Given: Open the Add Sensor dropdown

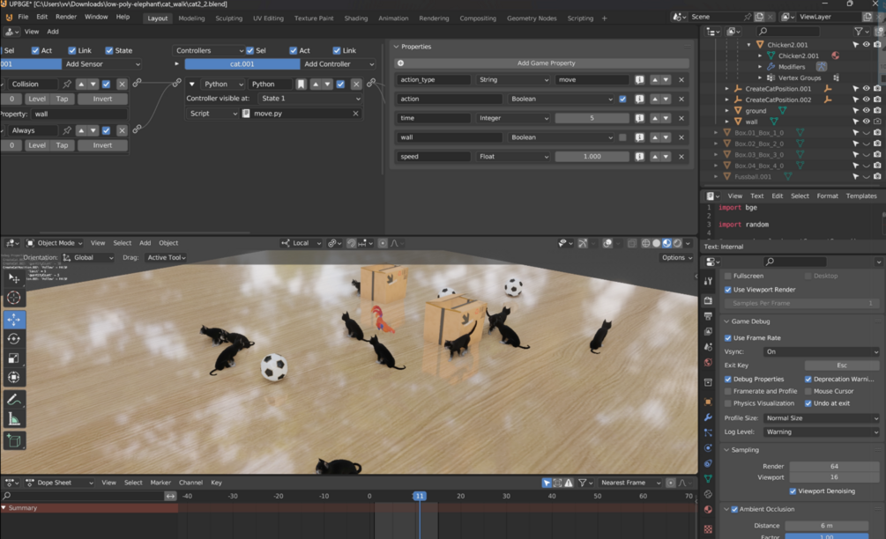Looking at the screenshot, I should 101,64.
